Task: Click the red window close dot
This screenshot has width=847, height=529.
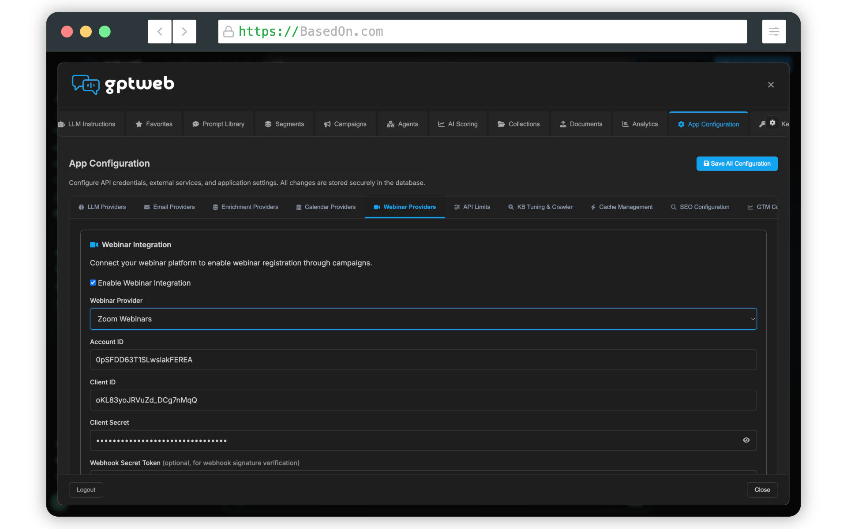Action: coord(67,32)
